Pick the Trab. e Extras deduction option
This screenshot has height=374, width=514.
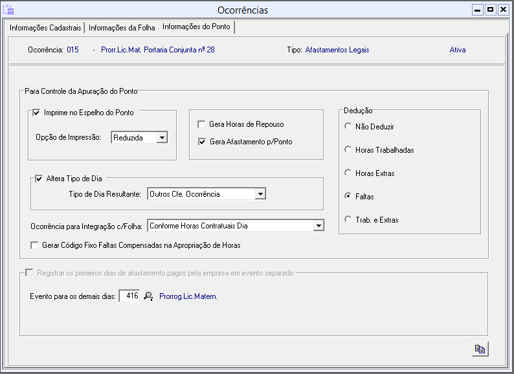click(x=348, y=220)
